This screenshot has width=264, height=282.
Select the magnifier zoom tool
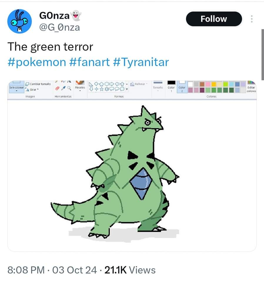pyautogui.click(x=69, y=88)
